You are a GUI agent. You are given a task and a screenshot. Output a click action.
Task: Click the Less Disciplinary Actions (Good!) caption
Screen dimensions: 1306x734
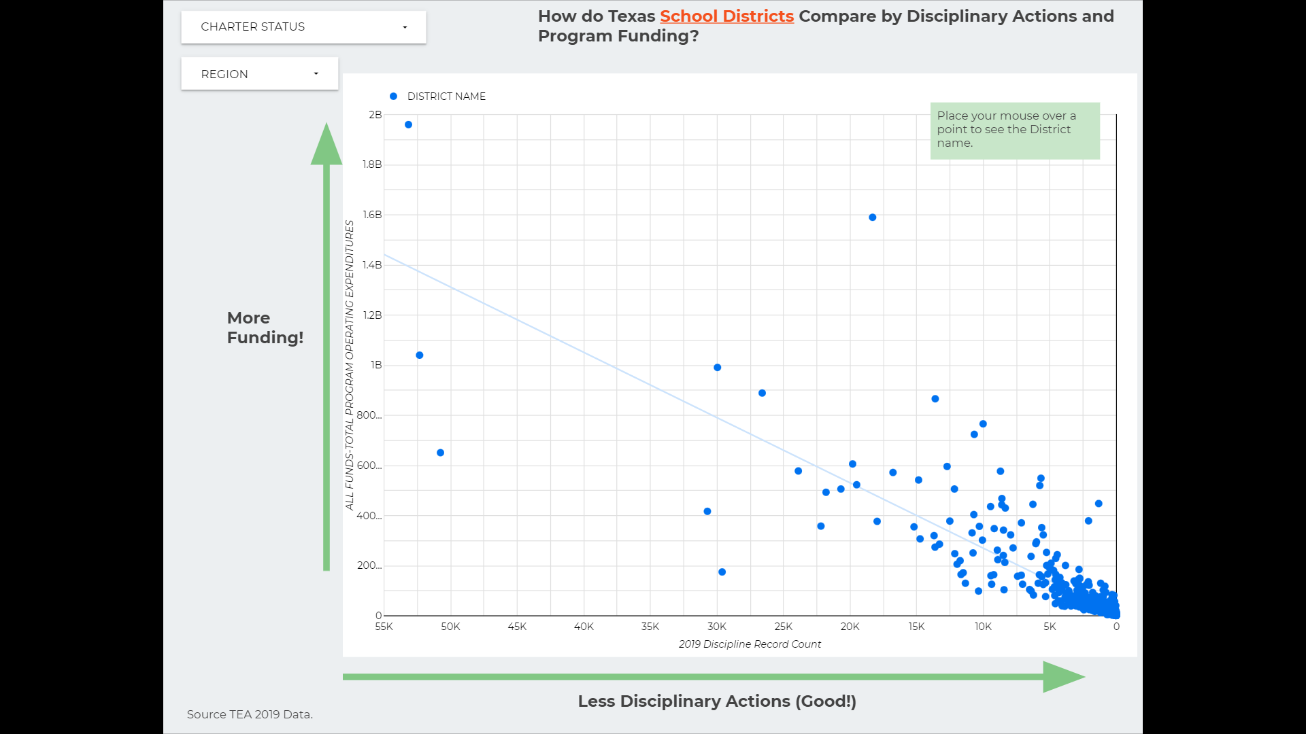(717, 701)
